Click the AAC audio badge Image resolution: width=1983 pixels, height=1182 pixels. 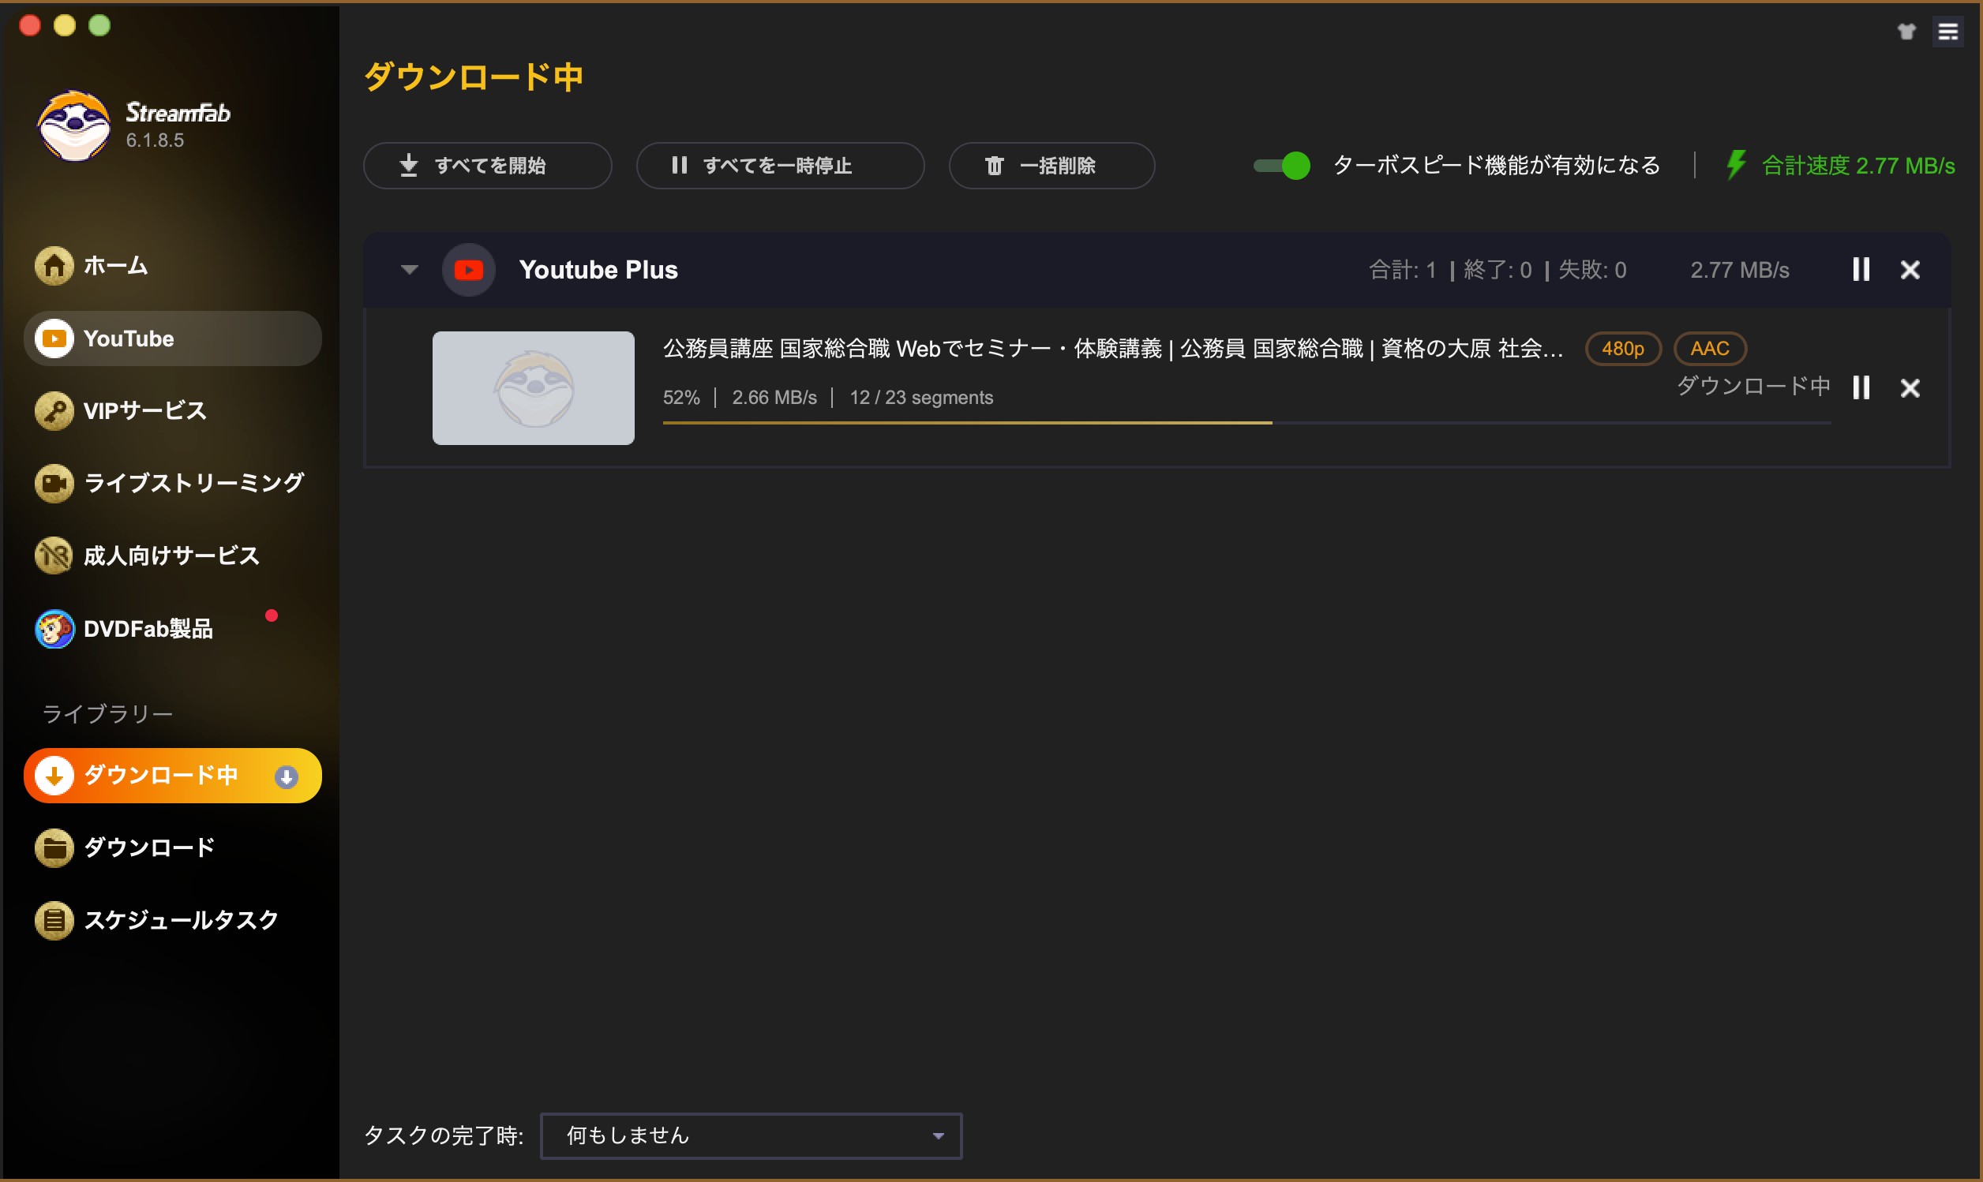pos(1710,348)
